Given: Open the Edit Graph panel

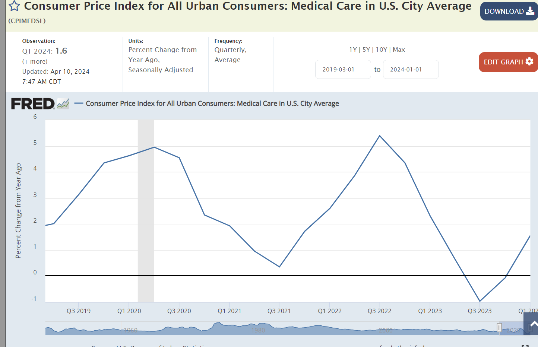Looking at the screenshot, I should [x=508, y=62].
